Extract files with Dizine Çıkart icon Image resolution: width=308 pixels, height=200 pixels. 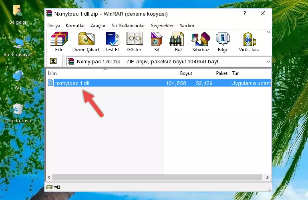point(86,42)
